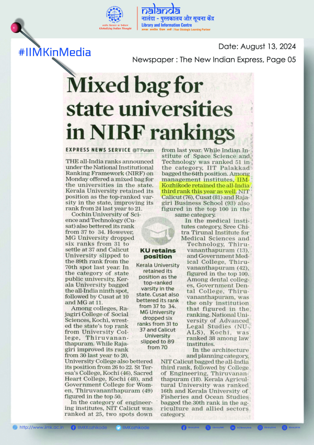Click the library X icon in the footer
The height and width of the screenshot is (445, 314).
[x=208, y=427]
